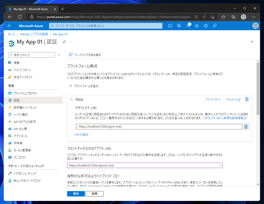Open リダイレクト URI と制限の詳細情報 link
The image size is (264, 204).
(x=225, y=118)
